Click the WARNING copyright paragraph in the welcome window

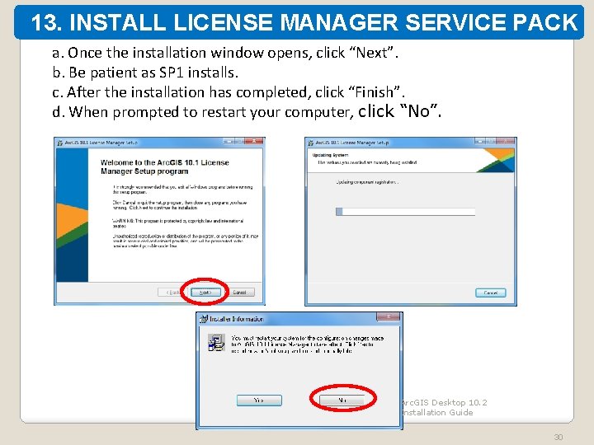click(178, 223)
